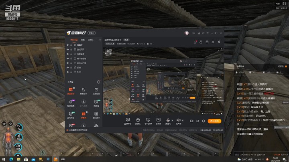Expand speaker options arrow
Image resolution: width=289 pixels, height=162 pixels.
(x=183, y=120)
